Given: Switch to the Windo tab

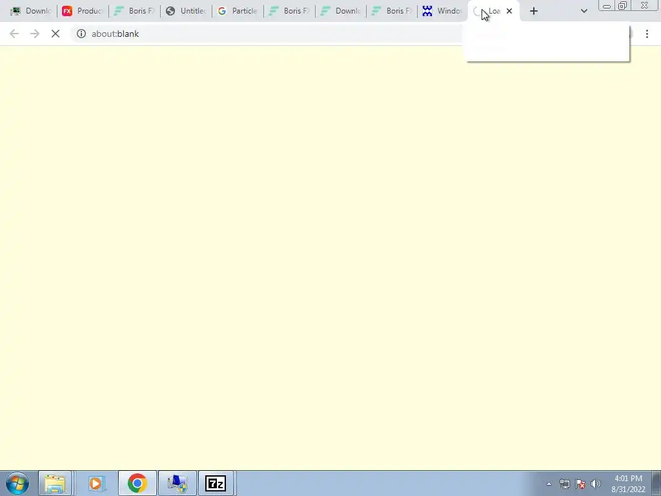Looking at the screenshot, I should tap(443, 11).
